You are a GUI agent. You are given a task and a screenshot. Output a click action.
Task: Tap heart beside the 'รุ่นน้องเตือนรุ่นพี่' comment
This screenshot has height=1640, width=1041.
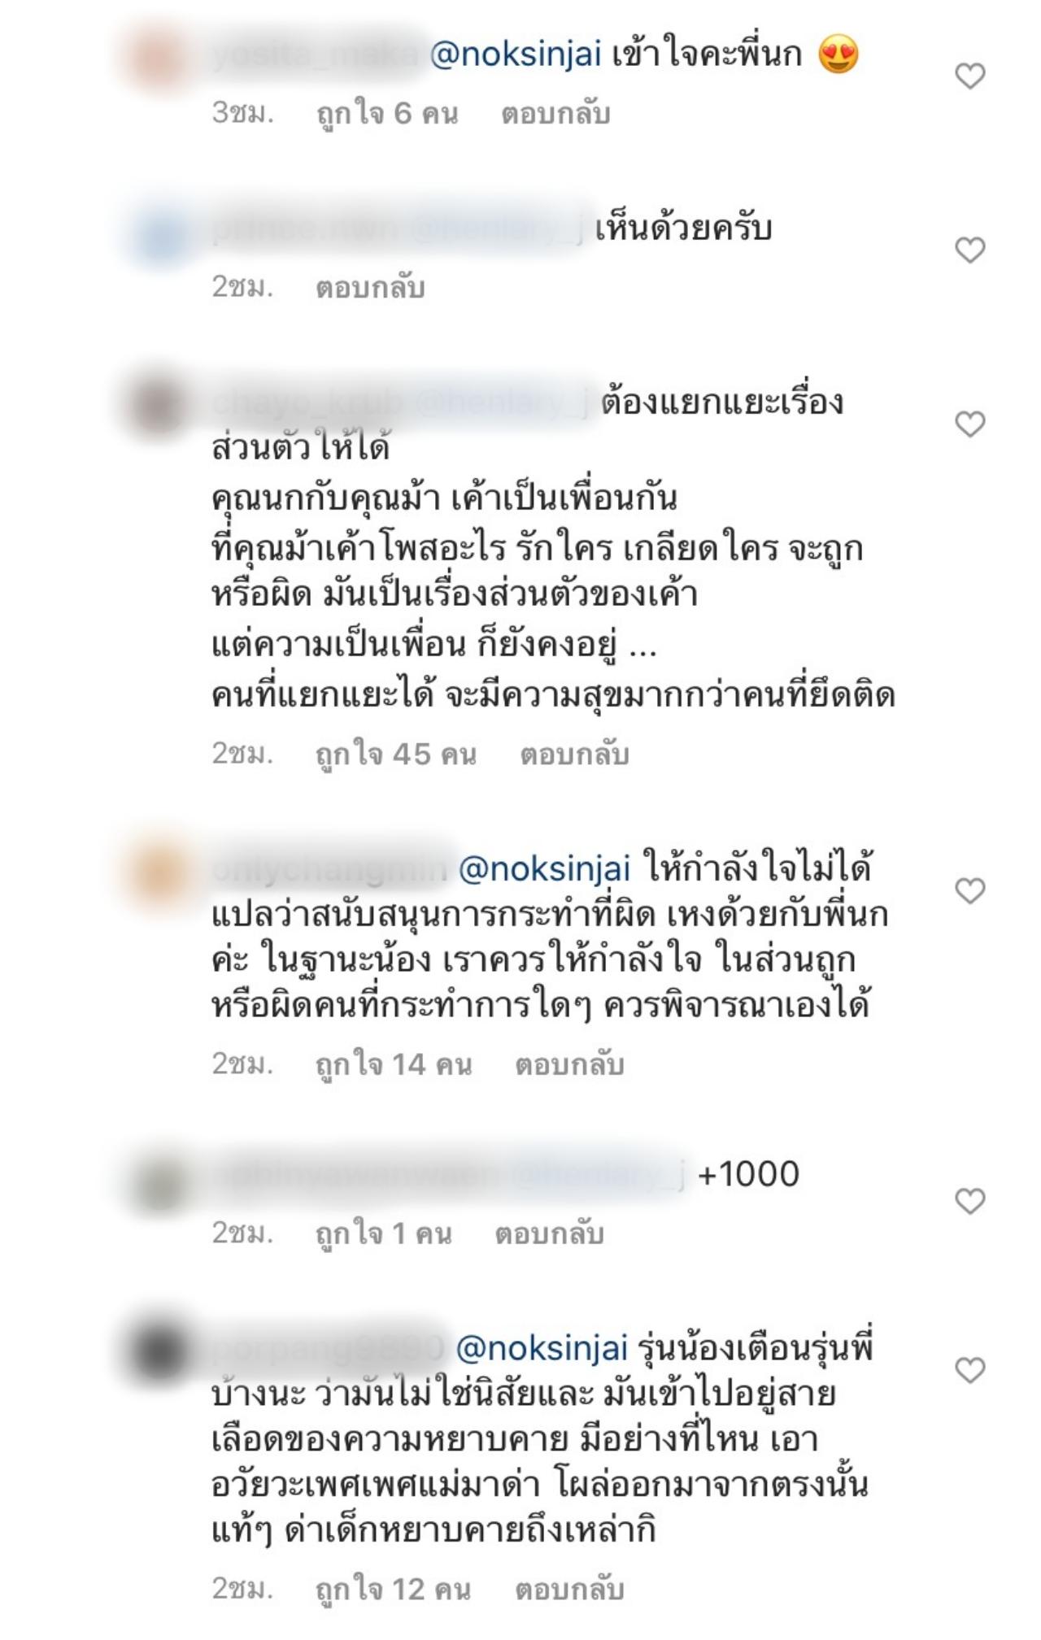click(x=969, y=1370)
